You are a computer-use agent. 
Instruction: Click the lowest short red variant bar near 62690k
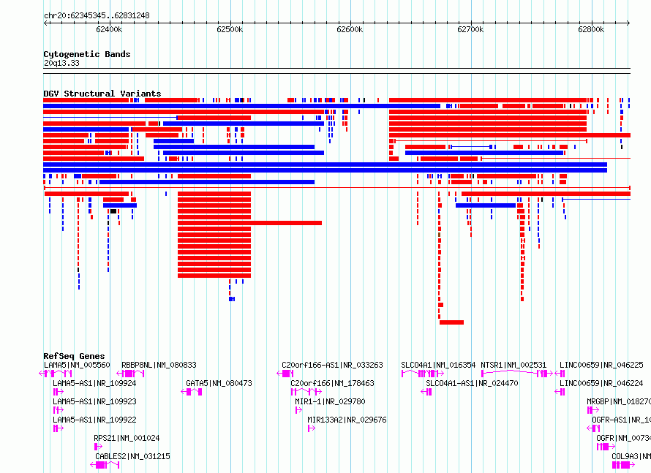pos(452,322)
